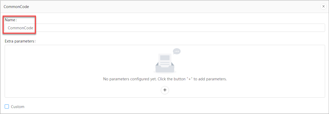Screen dimensions: 329x114
Task: Click the document sheet in the tray graphic
Action: pyautogui.click(x=165, y=60)
